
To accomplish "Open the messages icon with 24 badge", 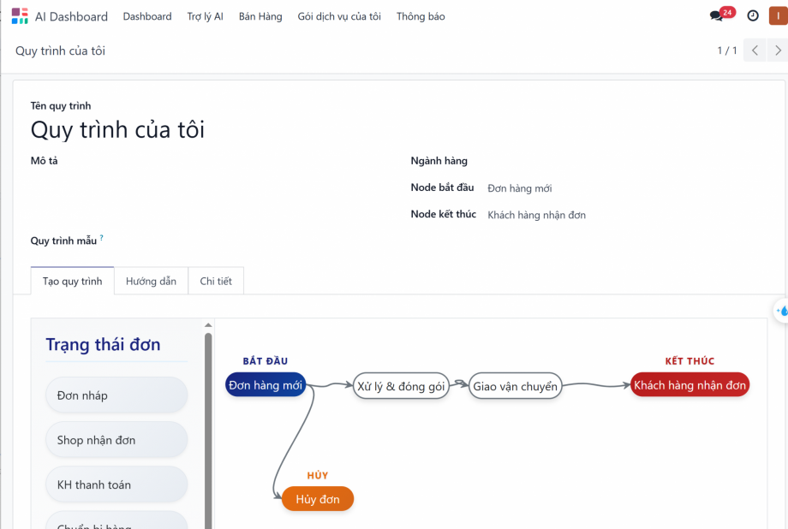I will [x=717, y=16].
